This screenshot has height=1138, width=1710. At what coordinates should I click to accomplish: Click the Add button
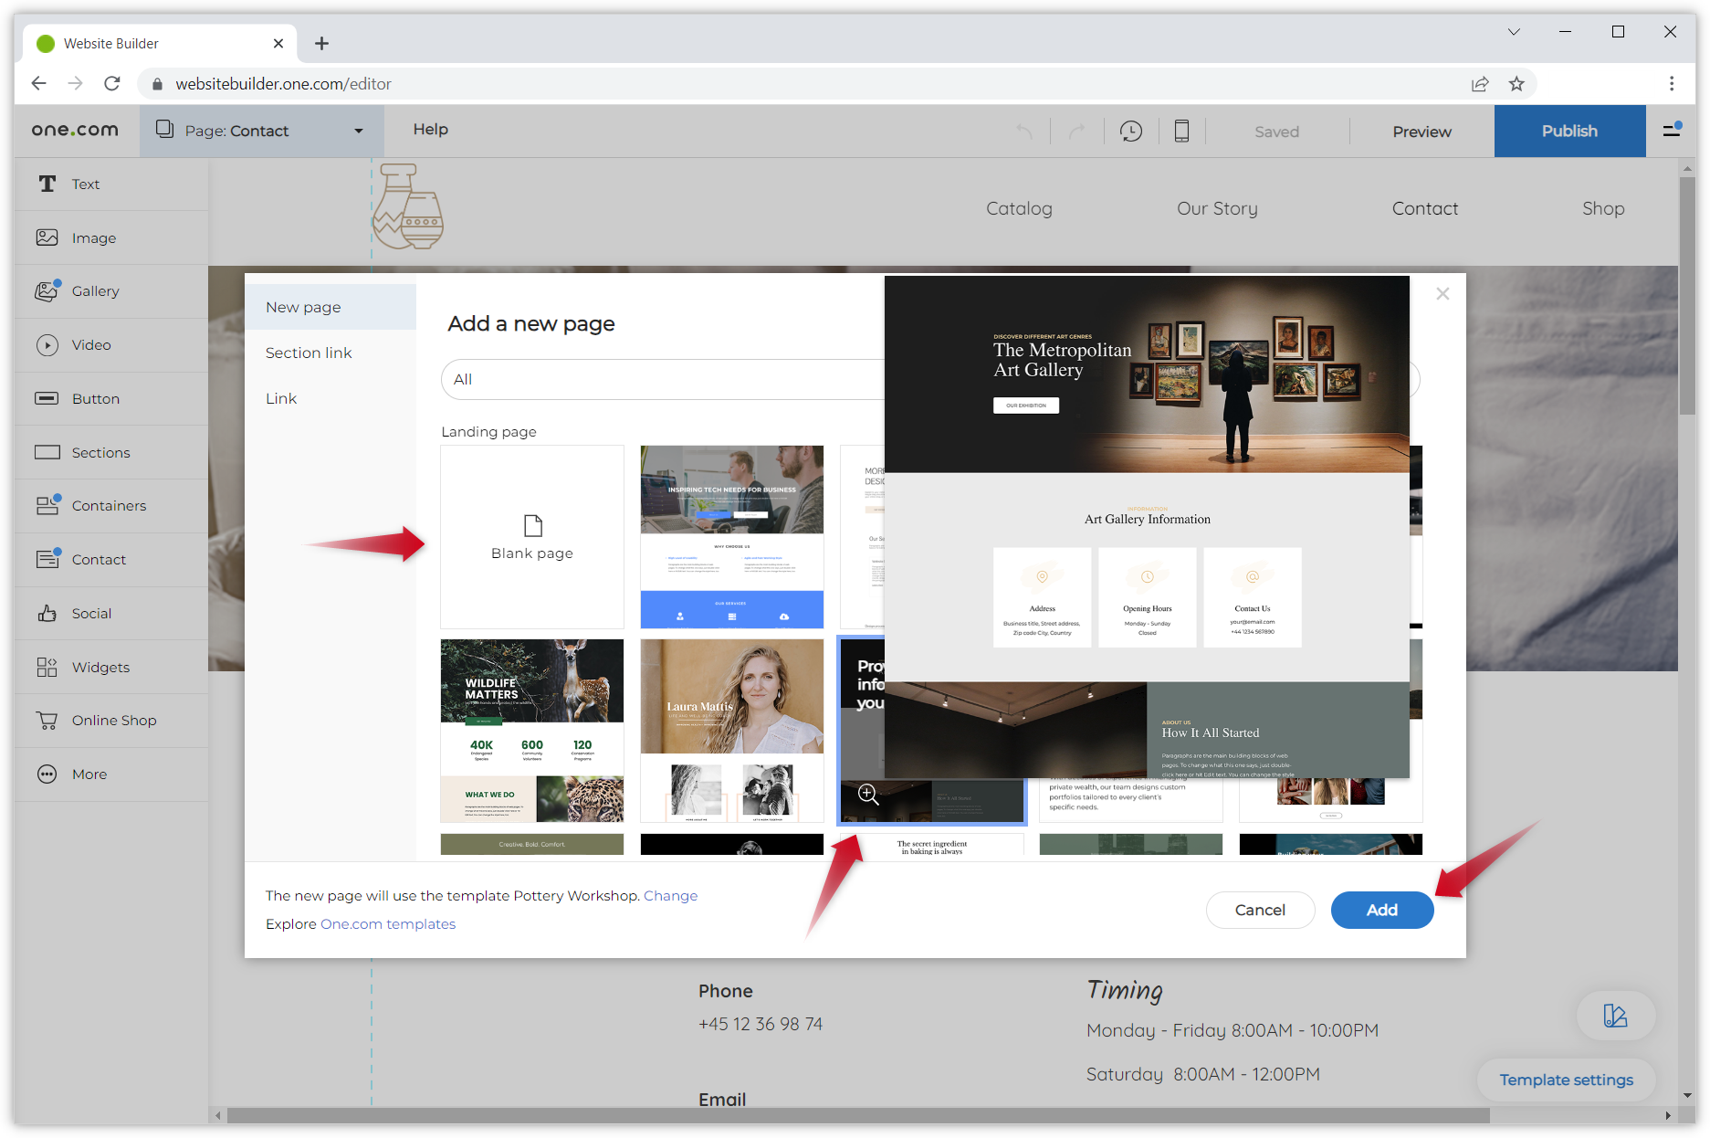point(1381,910)
